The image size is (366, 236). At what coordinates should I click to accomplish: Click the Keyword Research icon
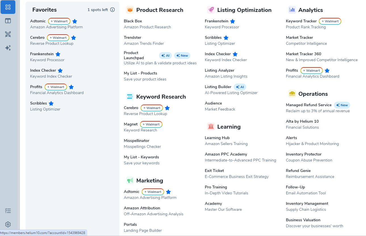(x=130, y=97)
